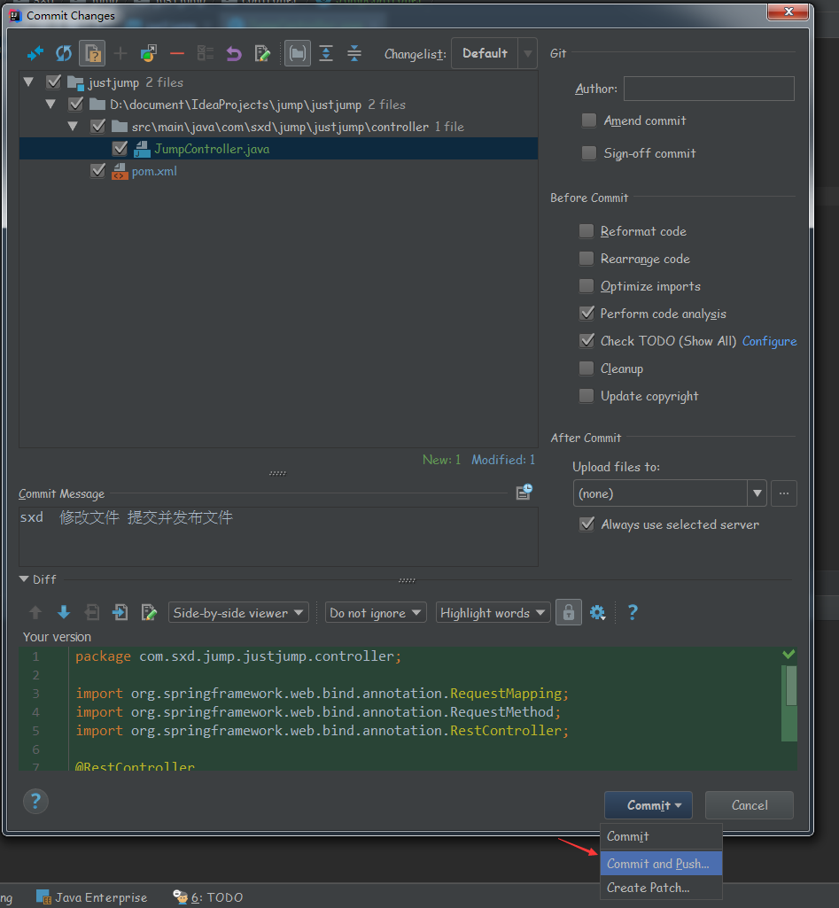839x908 pixels.
Task: Go to previous difference arrow
Action: [x=35, y=612]
